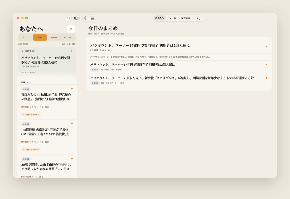
Task: Open settings with the gear icon
Action: pos(86,18)
